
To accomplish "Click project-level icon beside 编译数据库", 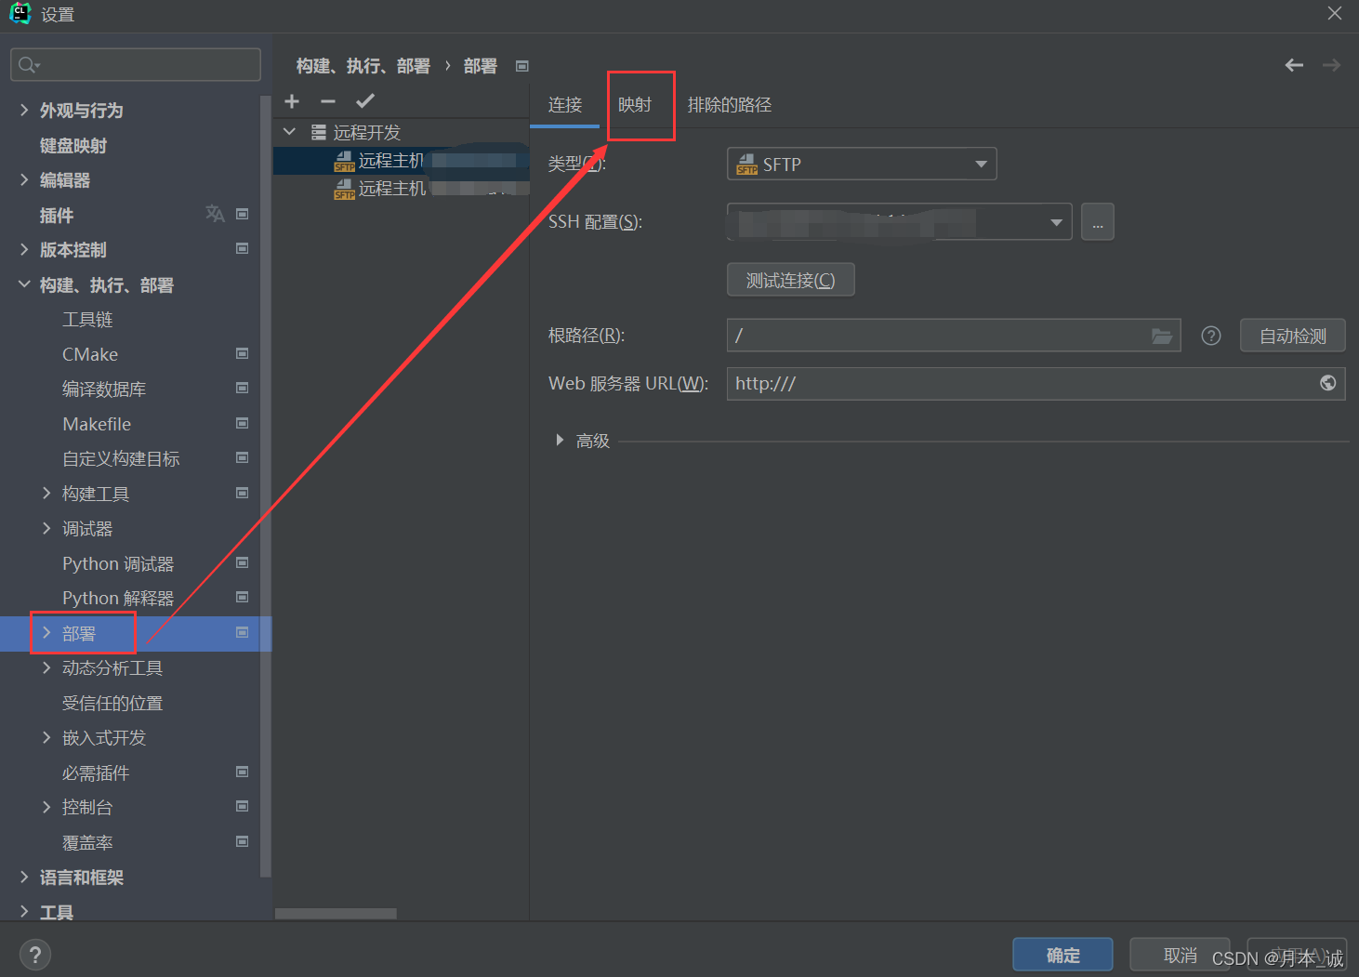I will (x=243, y=388).
